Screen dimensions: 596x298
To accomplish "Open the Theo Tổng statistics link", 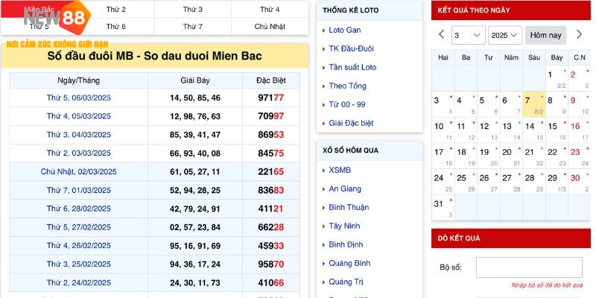I will coord(347,86).
